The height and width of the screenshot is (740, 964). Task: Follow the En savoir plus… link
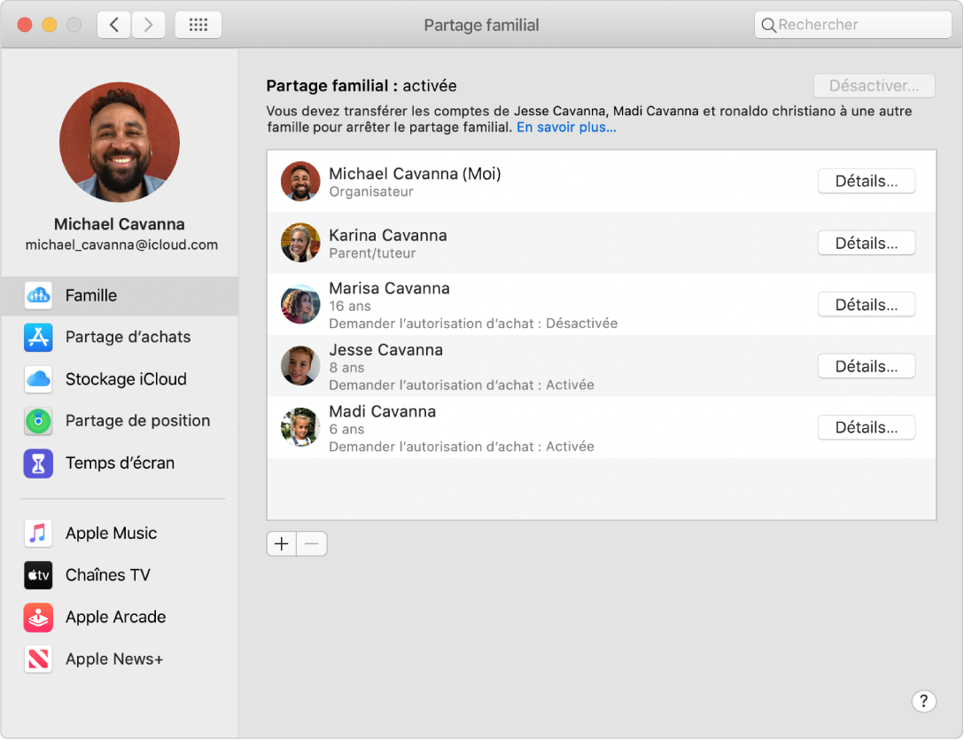click(x=566, y=128)
